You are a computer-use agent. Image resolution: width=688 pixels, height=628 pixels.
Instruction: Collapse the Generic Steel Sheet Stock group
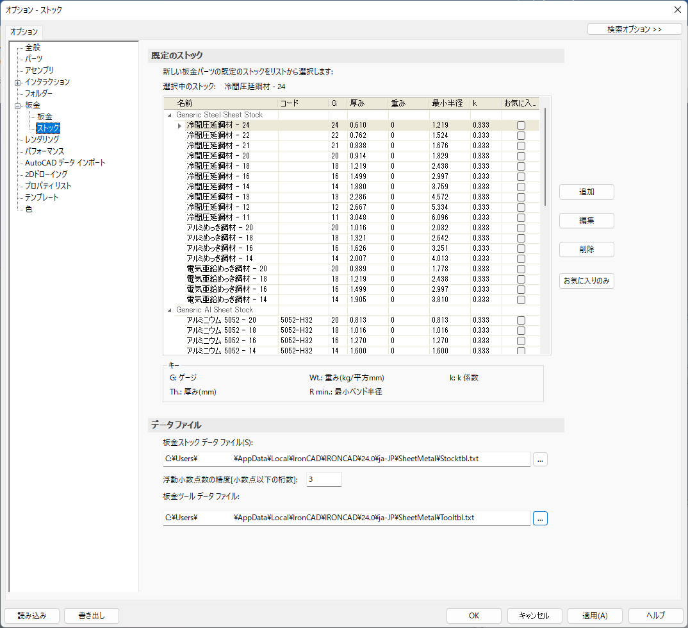pyautogui.click(x=170, y=115)
